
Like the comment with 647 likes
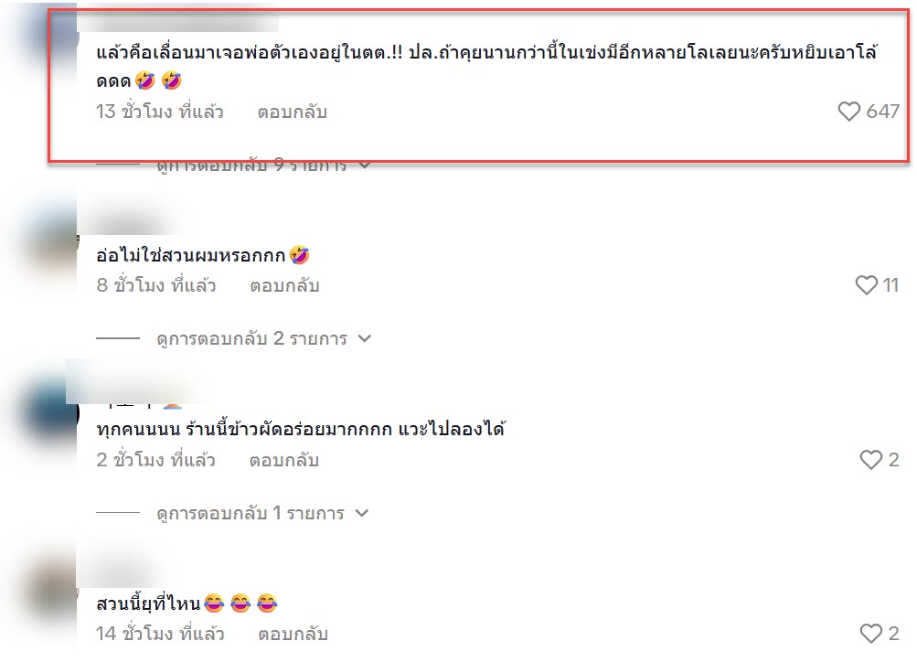click(848, 112)
